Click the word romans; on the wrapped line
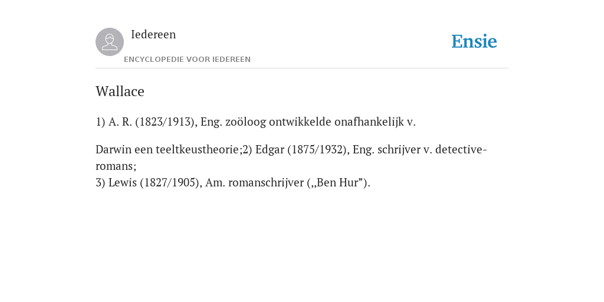Screen dimensions: 604x302 pyautogui.click(x=116, y=166)
